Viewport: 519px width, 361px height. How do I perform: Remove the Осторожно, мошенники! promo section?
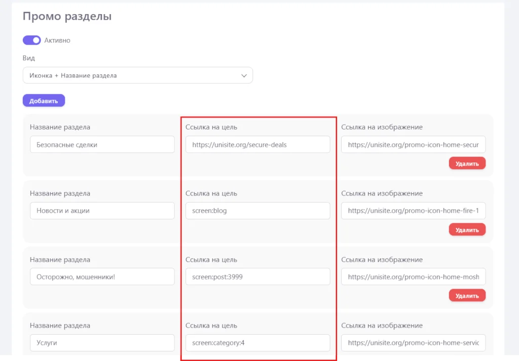(467, 295)
